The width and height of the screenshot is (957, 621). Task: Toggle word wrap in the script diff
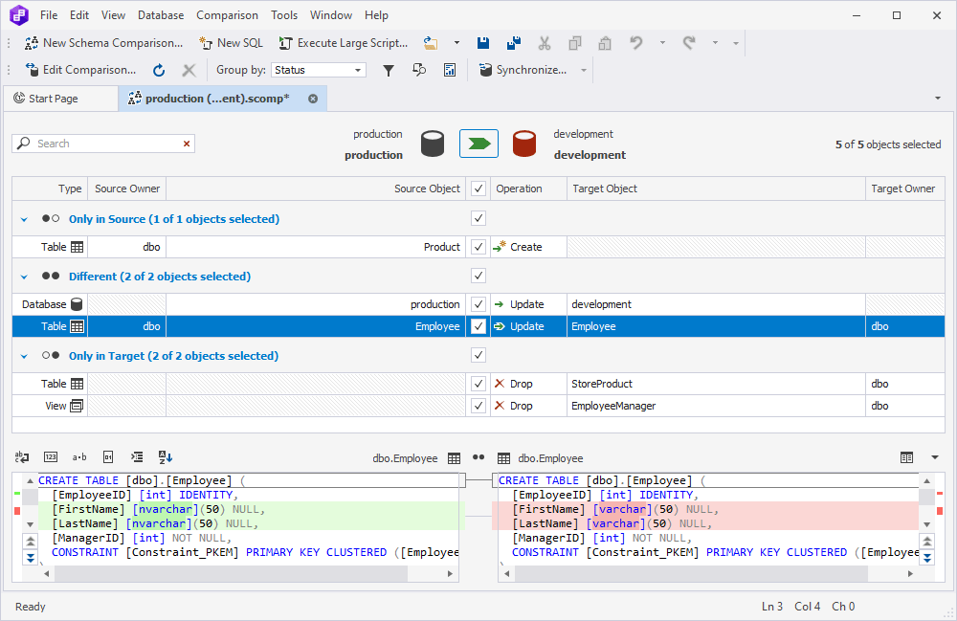coord(21,456)
